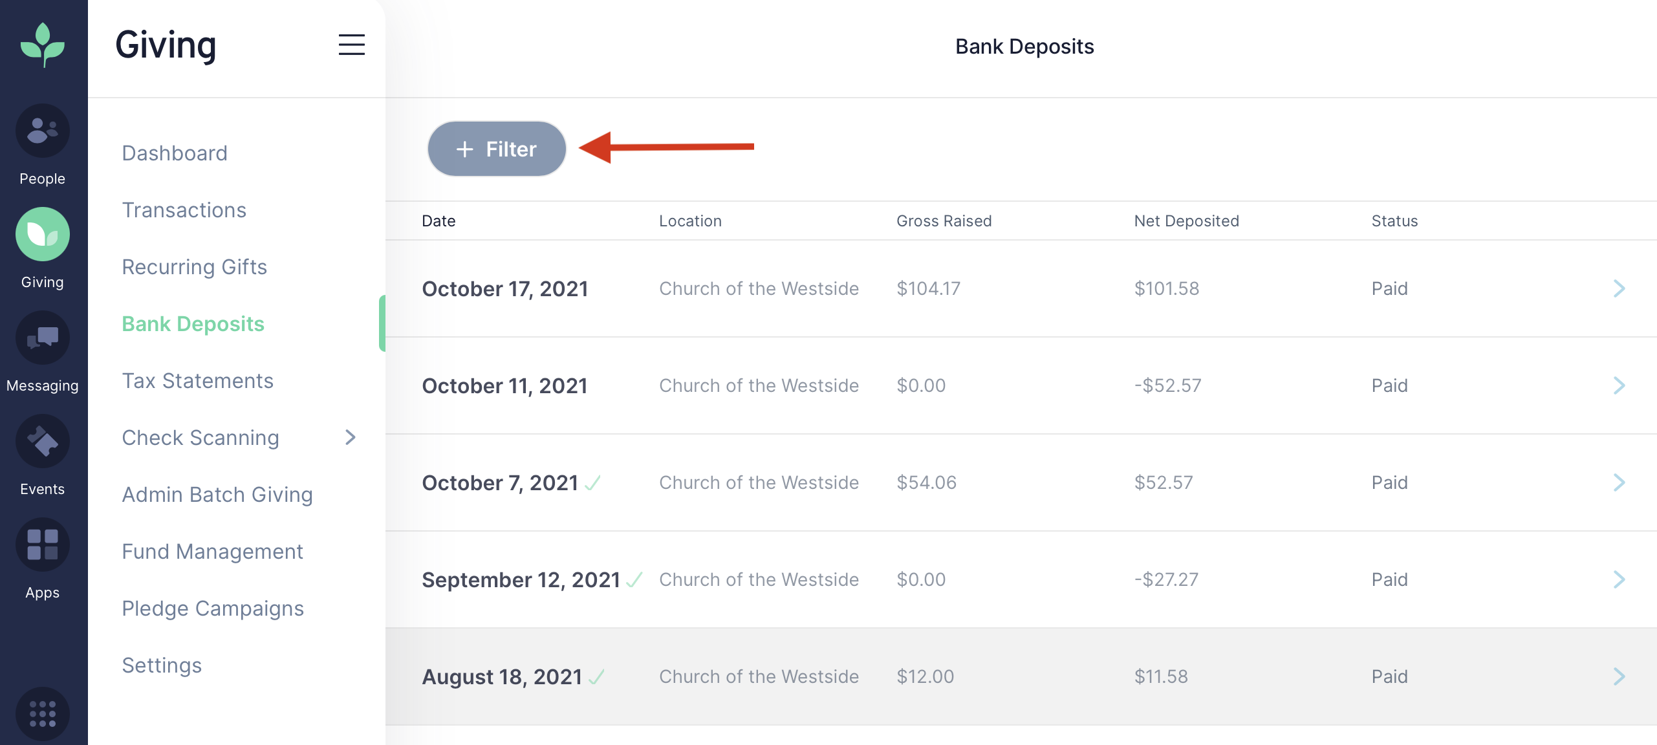Open Pledge Campaigns from the sidebar

[x=213, y=608]
